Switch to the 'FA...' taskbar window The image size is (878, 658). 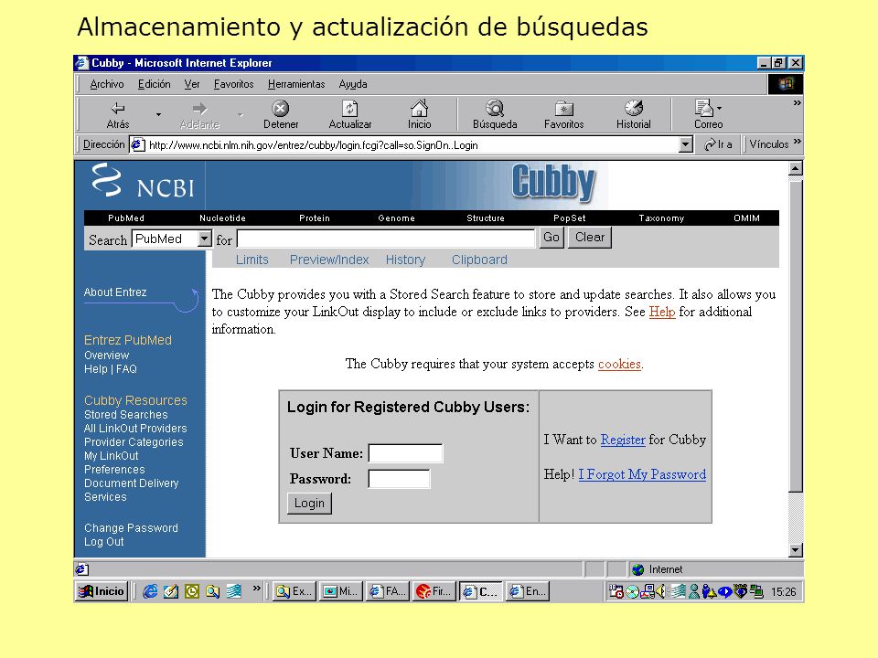[388, 591]
